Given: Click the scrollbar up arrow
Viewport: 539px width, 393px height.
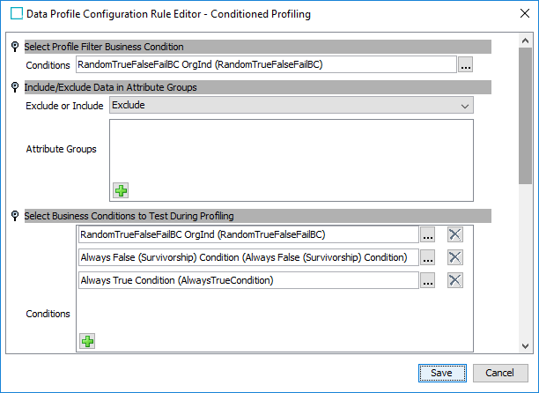Looking at the screenshot, I should tap(525, 41).
